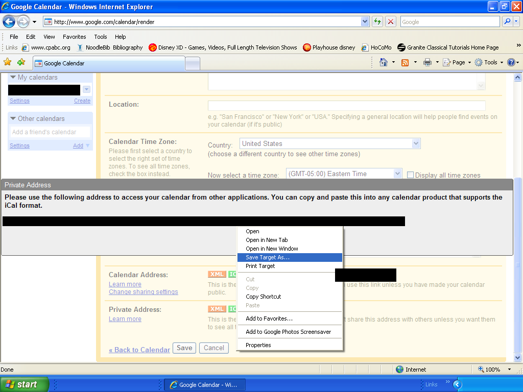This screenshot has height=392, width=523.
Task: Open Favorites Center star icon
Action: click(x=7, y=62)
